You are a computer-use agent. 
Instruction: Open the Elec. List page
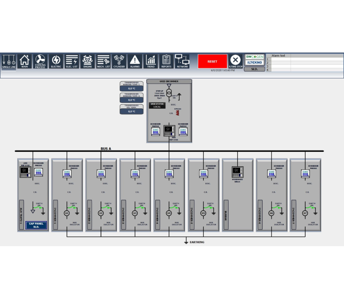click(x=72, y=61)
